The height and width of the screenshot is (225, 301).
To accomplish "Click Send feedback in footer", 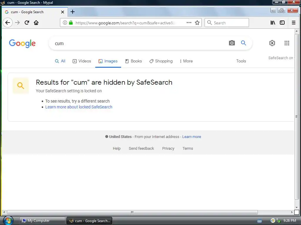I will point(141,149).
